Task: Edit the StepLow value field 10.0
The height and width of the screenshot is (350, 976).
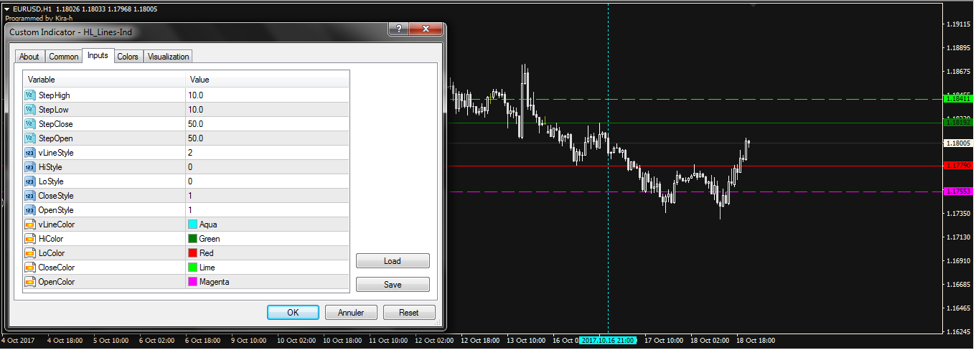Action: (x=267, y=110)
